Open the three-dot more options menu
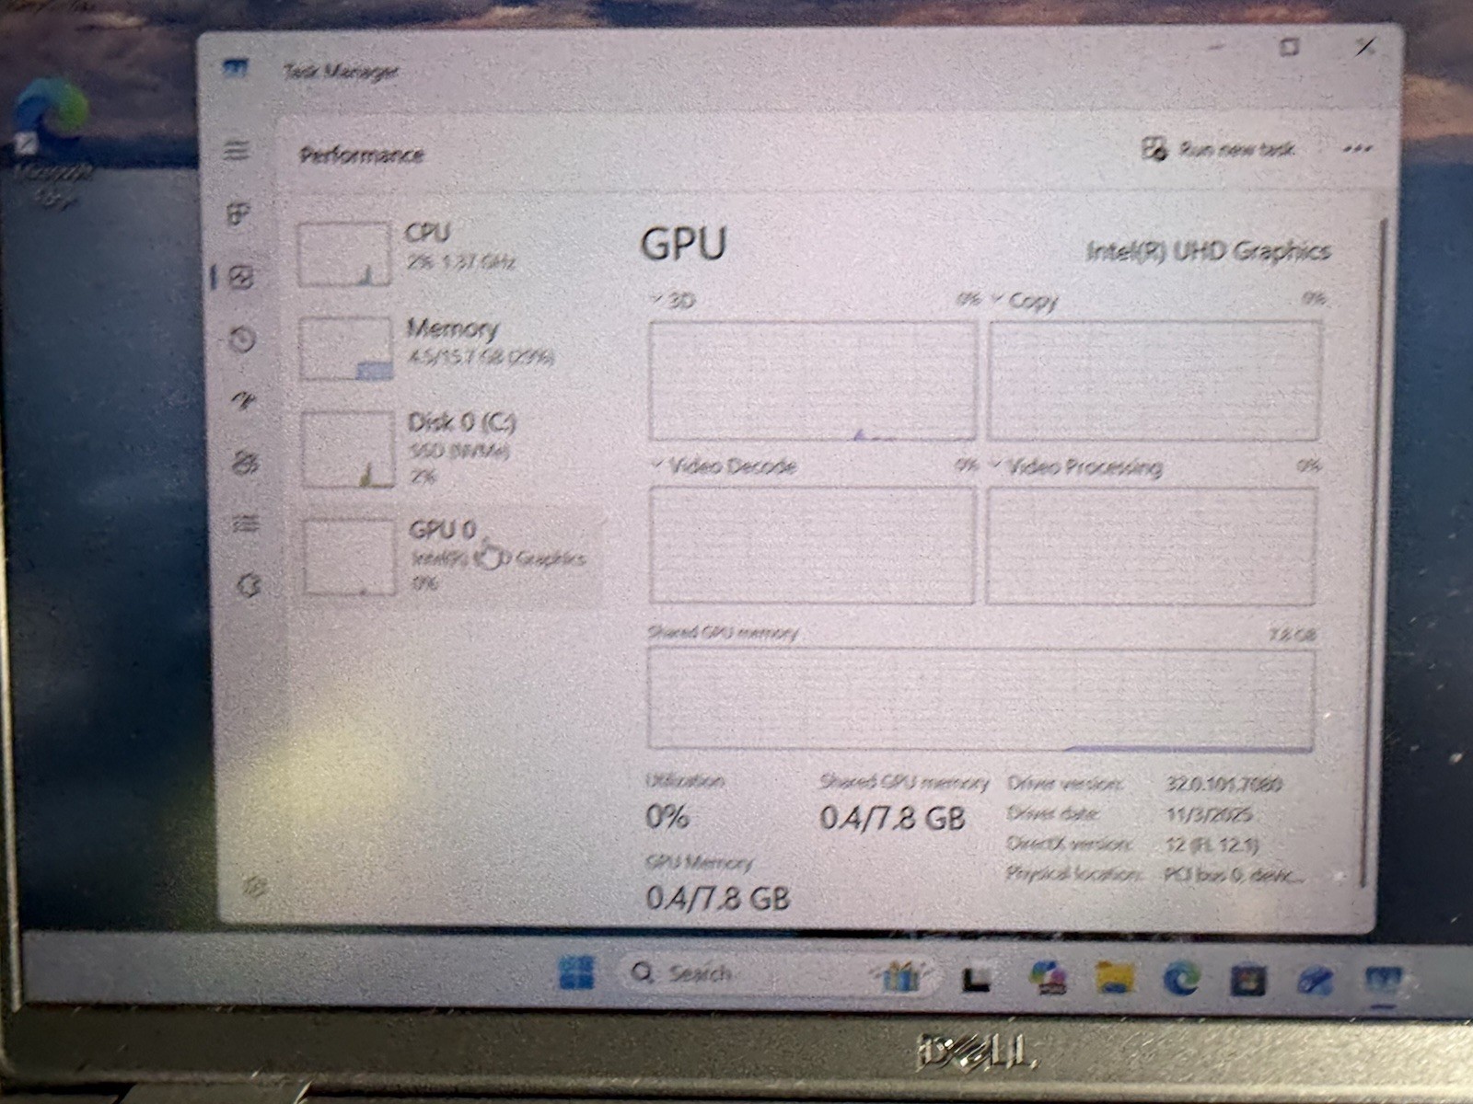Image resolution: width=1473 pixels, height=1104 pixels. pyautogui.click(x=1357, y=149)
